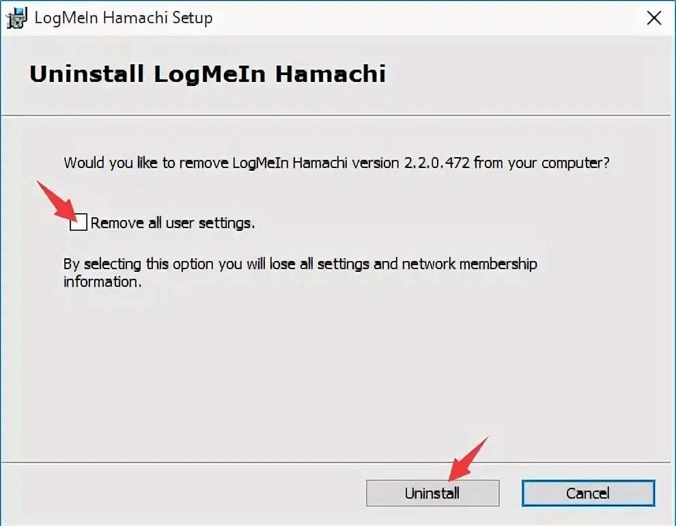Click empty title bar space beside the window title
This screenshot has height=526, width=676.
pyautogui.click(x=427, y=18)
